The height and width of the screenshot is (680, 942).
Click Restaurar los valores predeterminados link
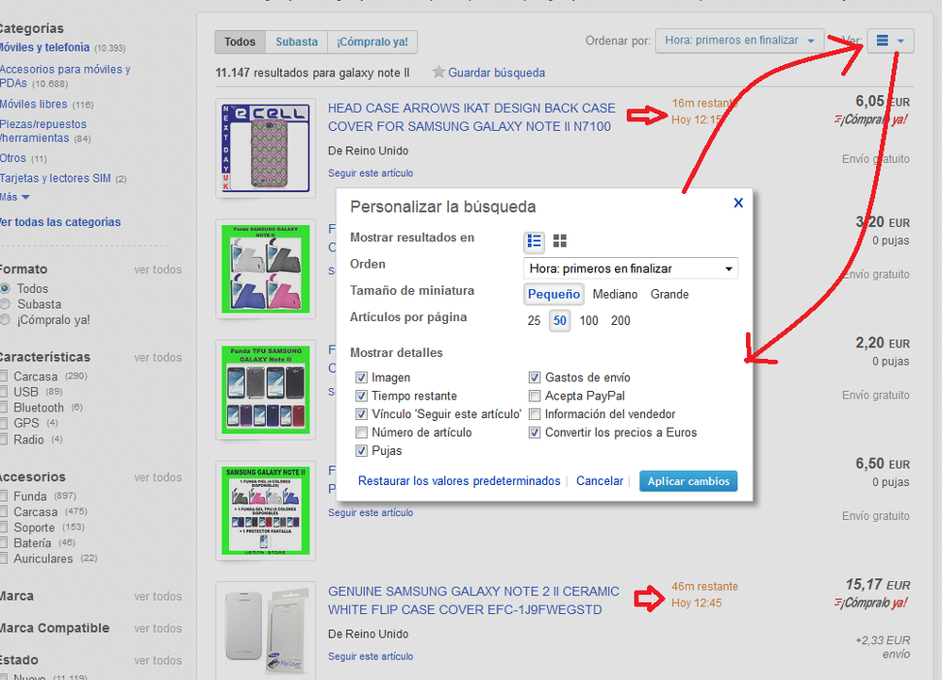459,481
